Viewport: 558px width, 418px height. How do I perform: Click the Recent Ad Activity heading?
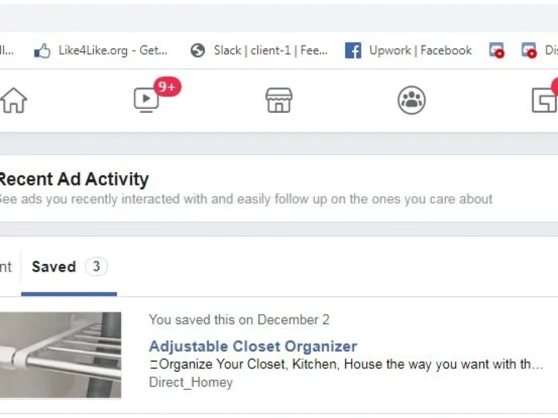[74, 179]
